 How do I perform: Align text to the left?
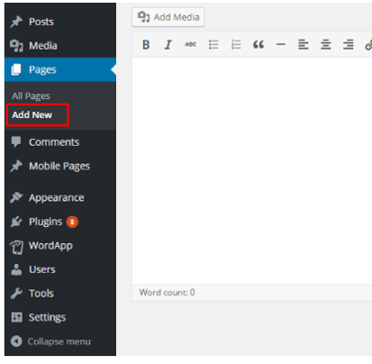tap(304, 45)
